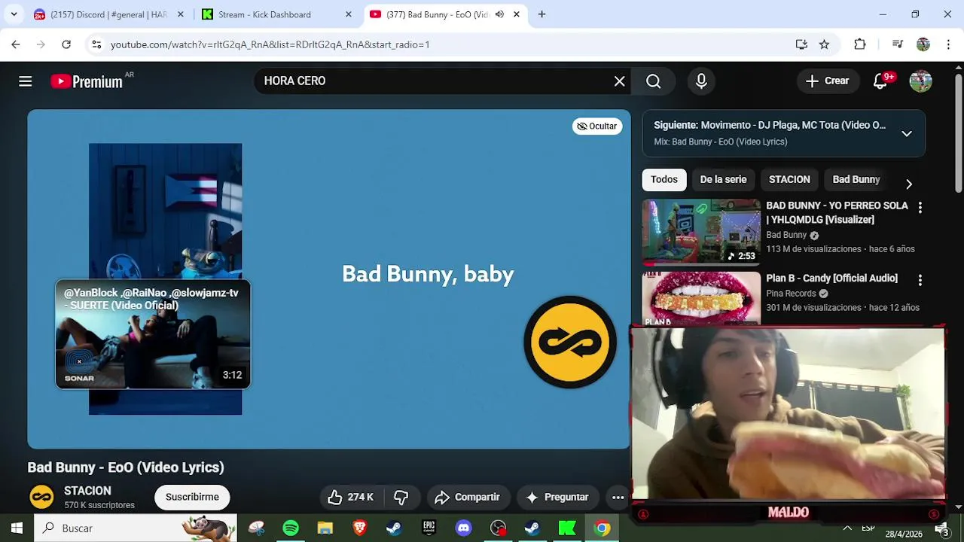Subscribe with the Suscribirme button
The width and height of the screenshot is (964, 542).
tap(192, 497)
